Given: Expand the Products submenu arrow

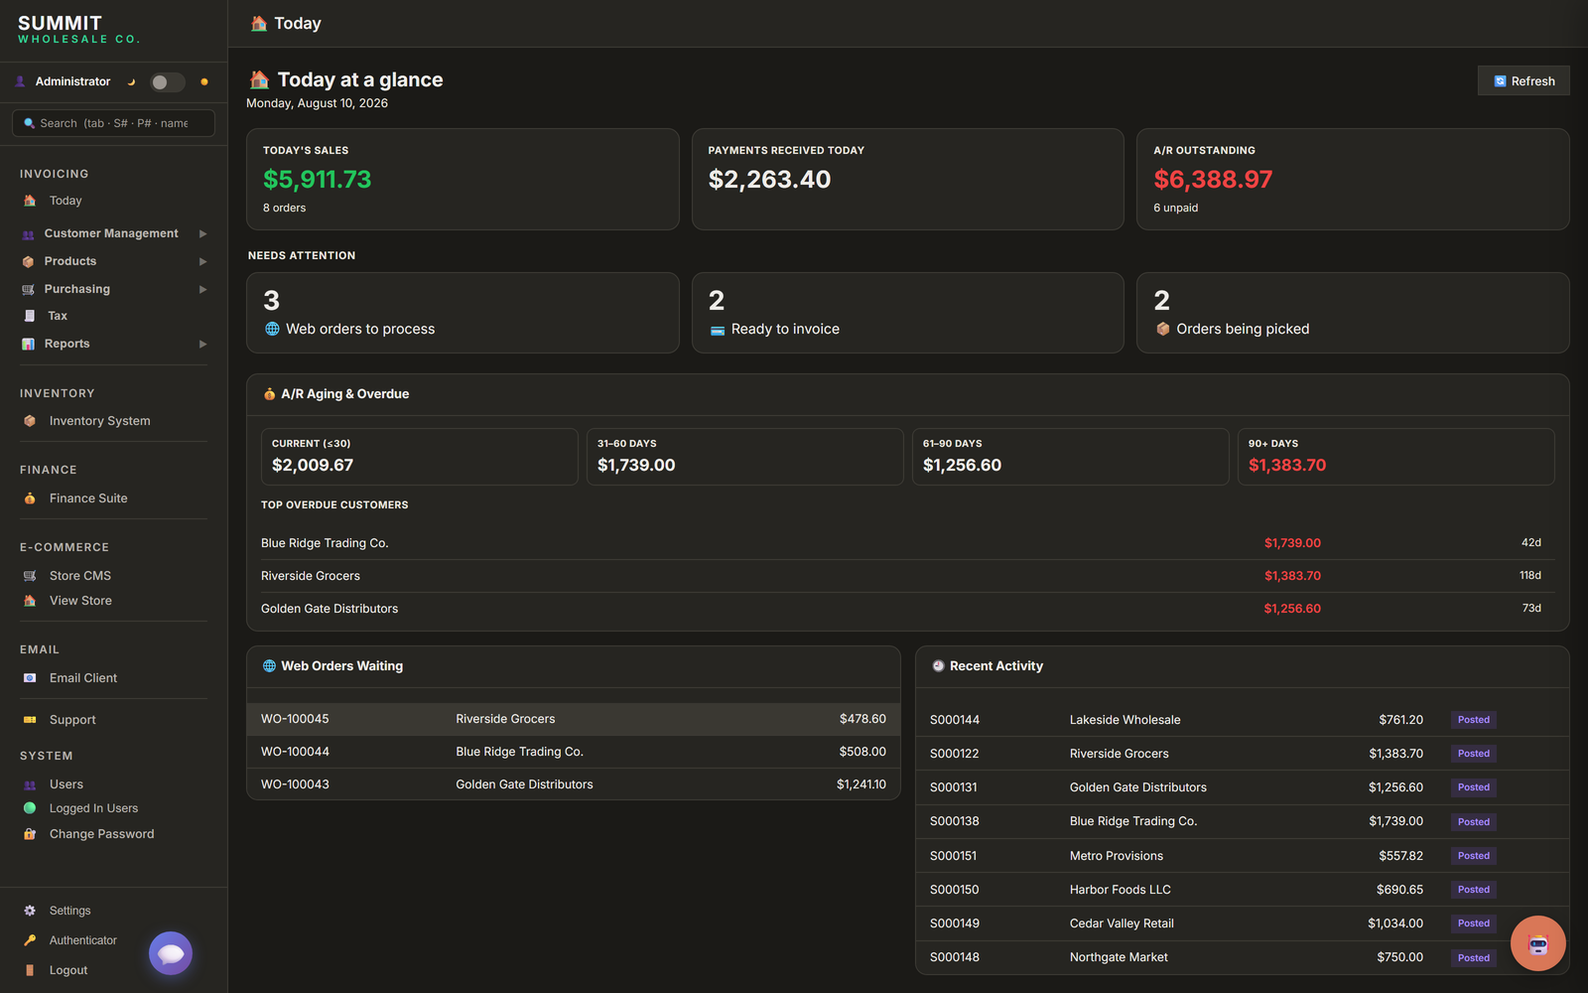Looking at the screenshot, I should [202, 262].
